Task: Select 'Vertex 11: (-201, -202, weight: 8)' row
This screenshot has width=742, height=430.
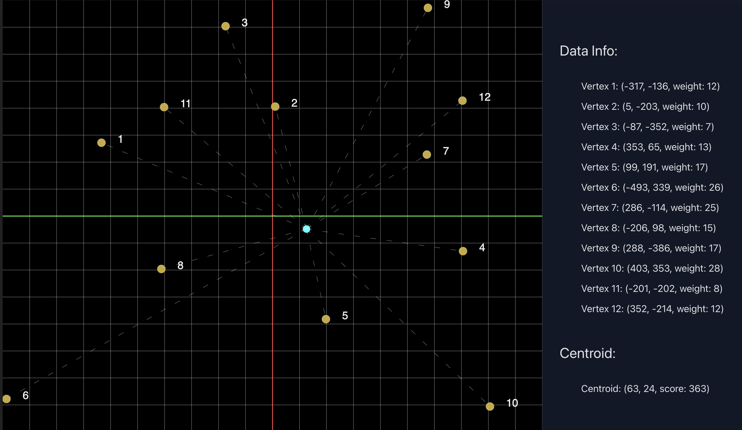Action: [652, 289]
